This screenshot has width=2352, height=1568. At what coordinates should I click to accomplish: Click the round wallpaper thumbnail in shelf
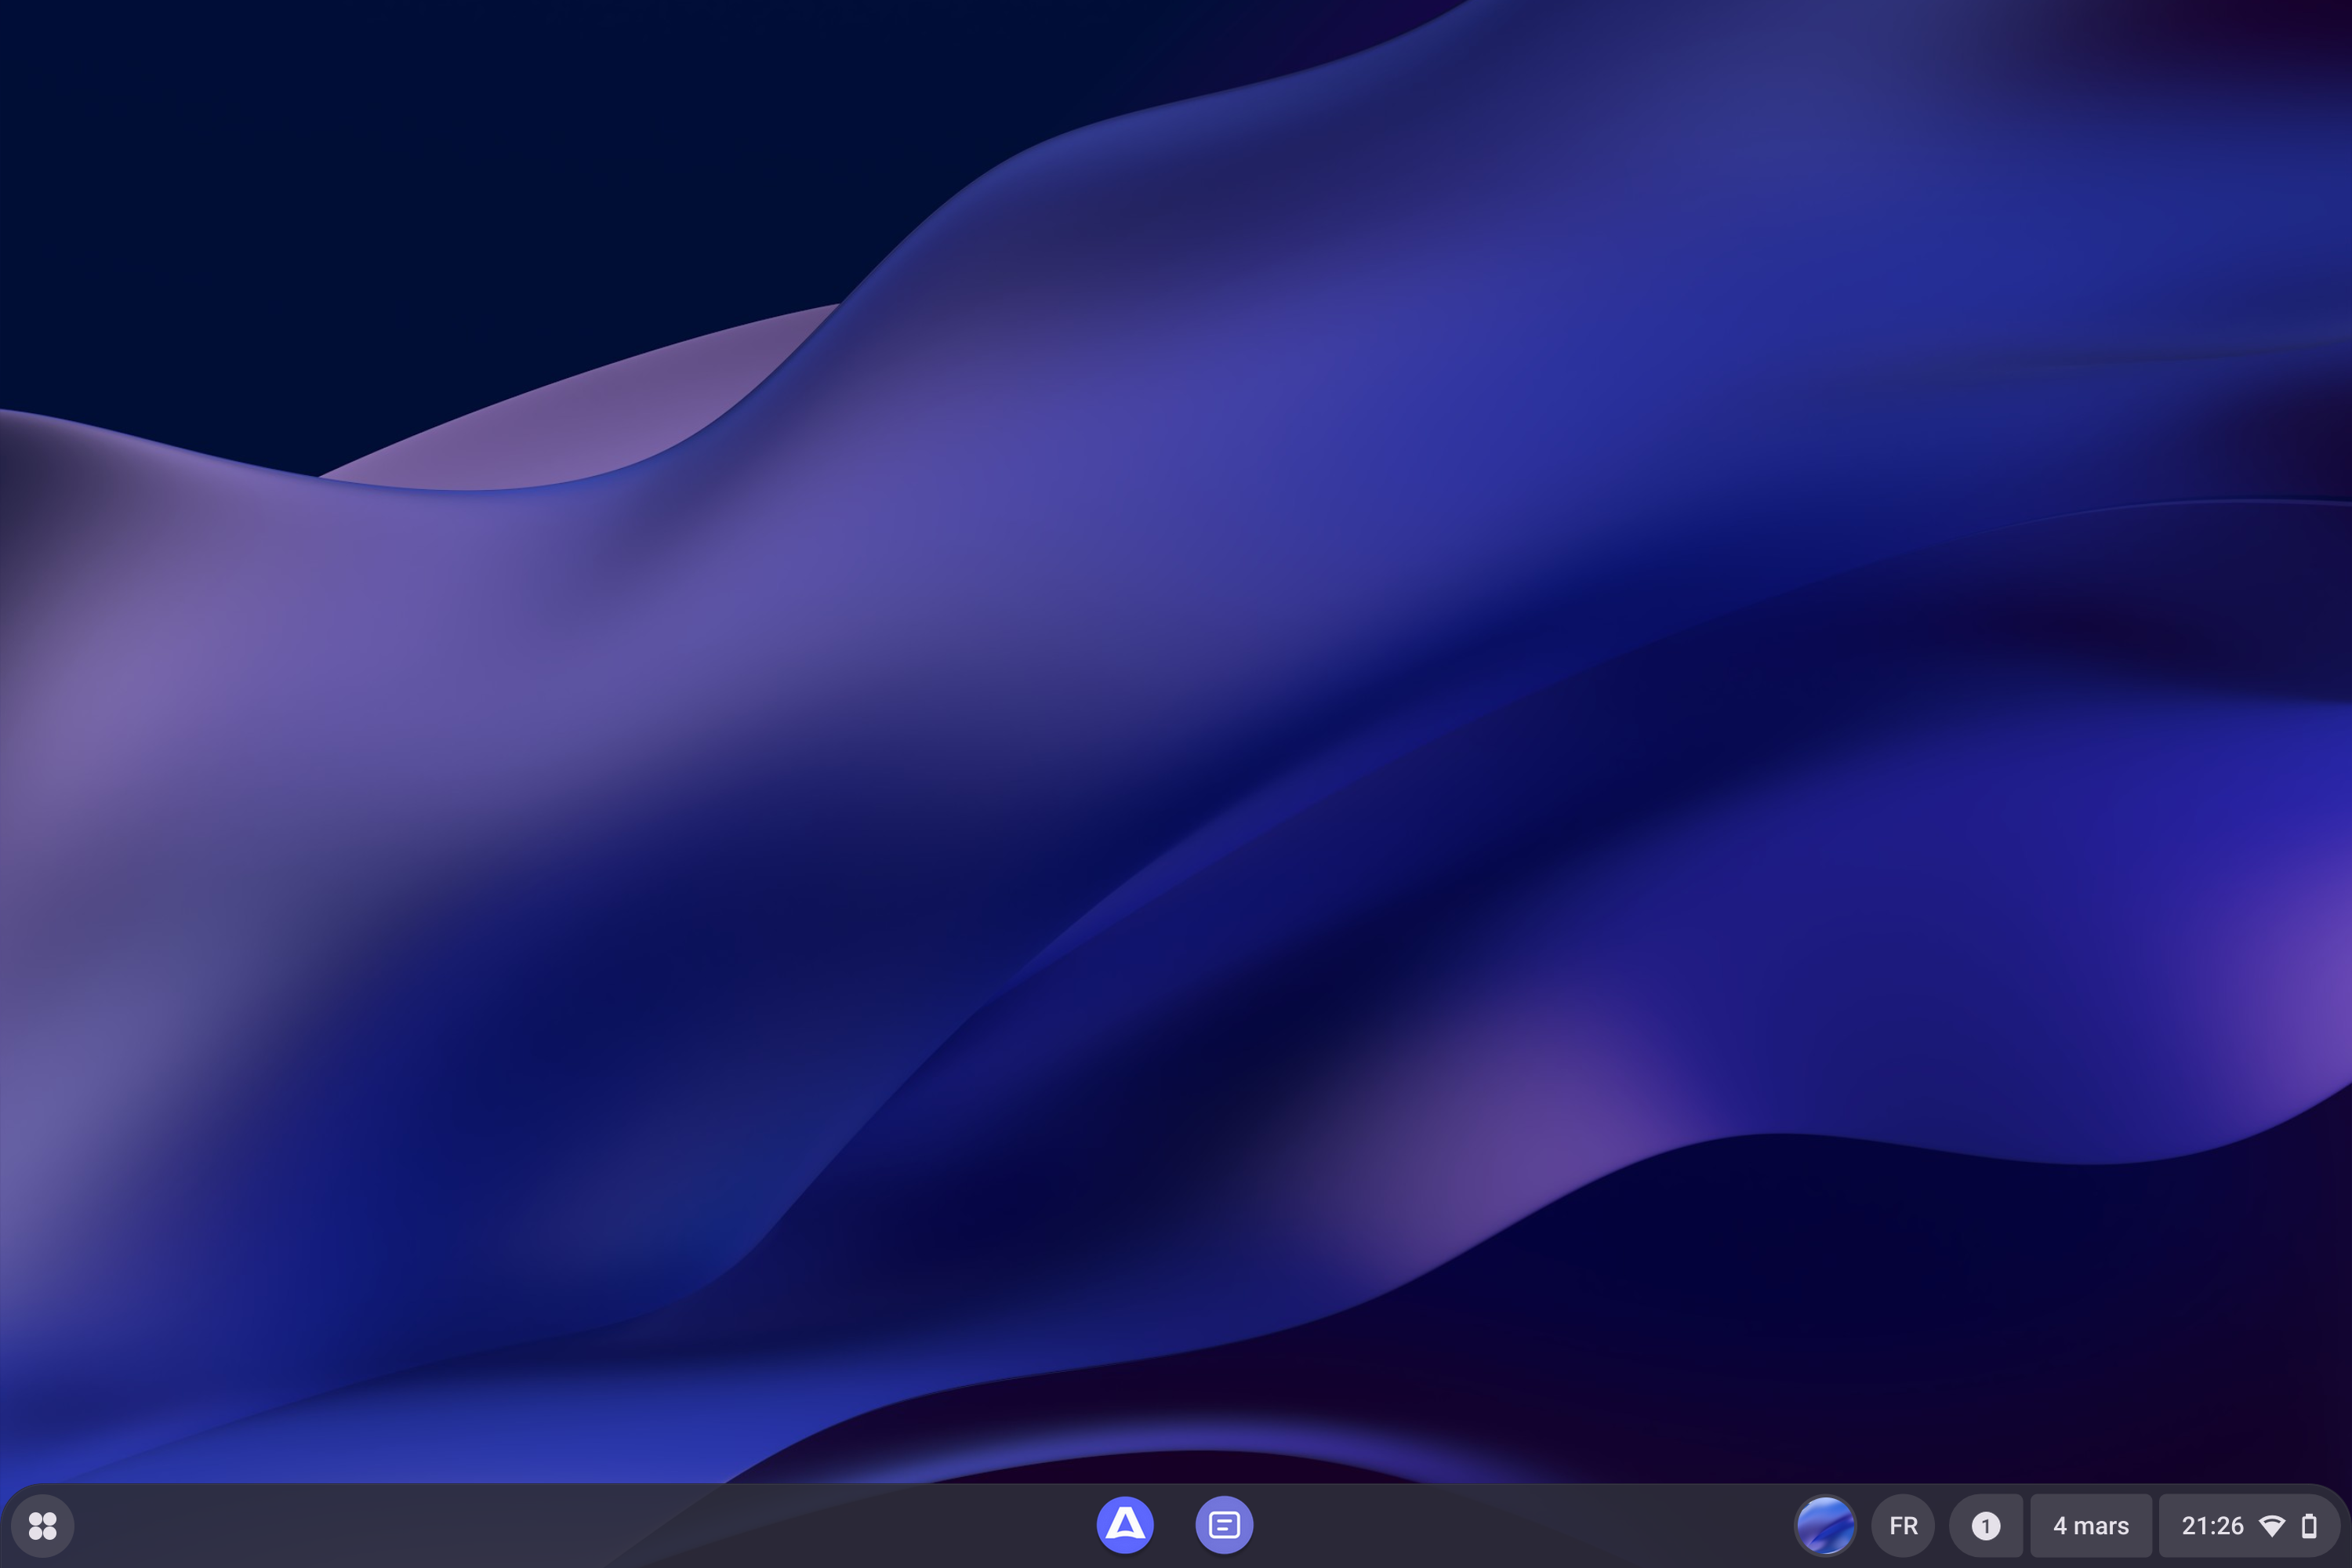[x=1825, y=1526]
